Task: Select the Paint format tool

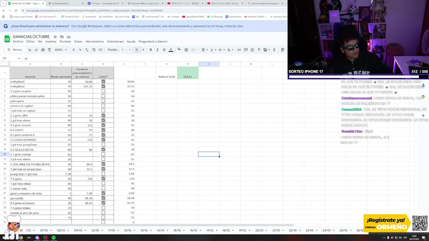Action: [49, 50]
